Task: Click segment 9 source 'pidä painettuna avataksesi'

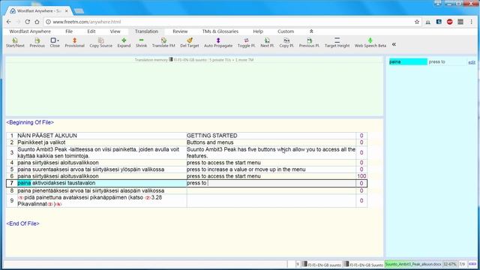Action: pos(90,200)
